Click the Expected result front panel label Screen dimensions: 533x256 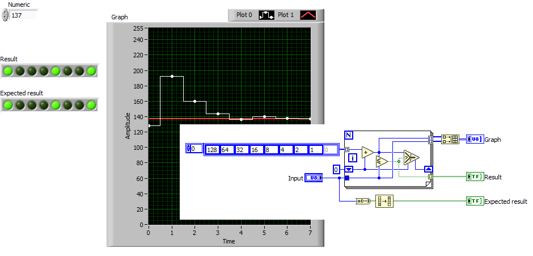22,93
